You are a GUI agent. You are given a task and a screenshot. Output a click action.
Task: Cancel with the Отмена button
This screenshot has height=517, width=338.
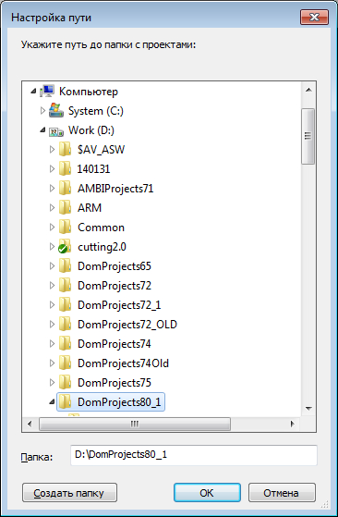coord(282,493)
